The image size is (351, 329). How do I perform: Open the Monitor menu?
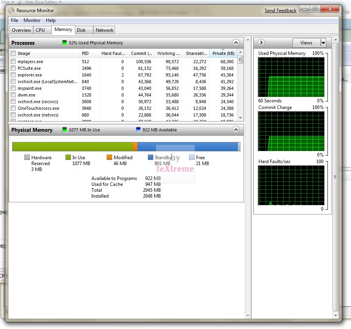(32, 20)
